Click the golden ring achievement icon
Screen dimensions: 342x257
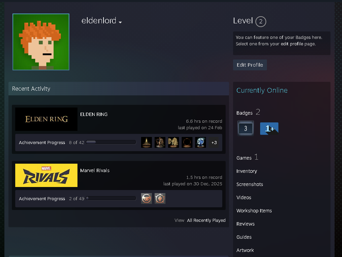[187, 142]
